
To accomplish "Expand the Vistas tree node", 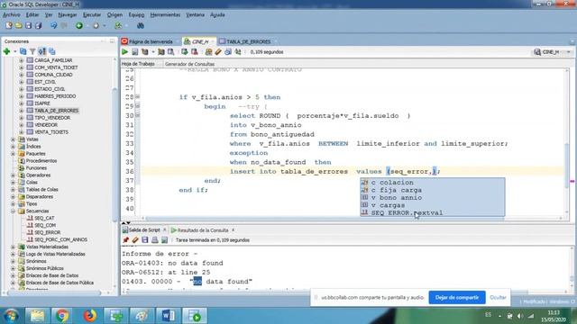I will (14, 139).
